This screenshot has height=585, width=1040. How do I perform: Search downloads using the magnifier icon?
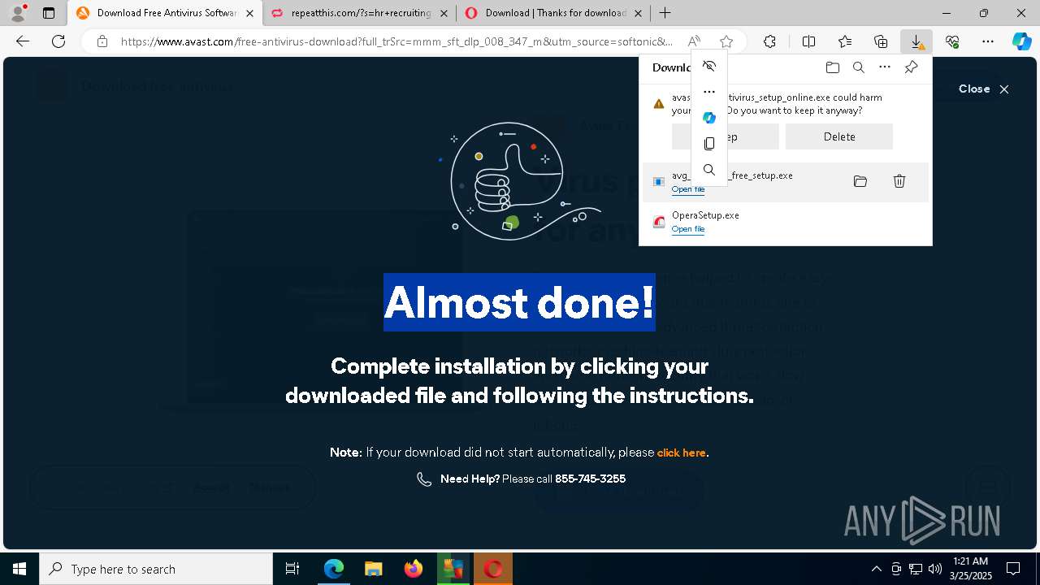[858, 67]
